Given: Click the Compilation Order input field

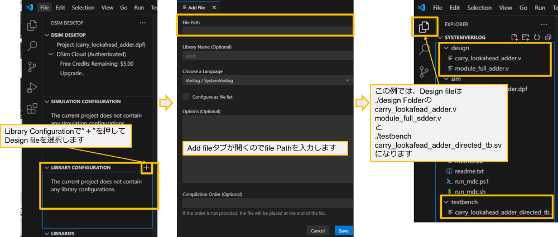Looking at the screenshot, I should coord(267,203).
